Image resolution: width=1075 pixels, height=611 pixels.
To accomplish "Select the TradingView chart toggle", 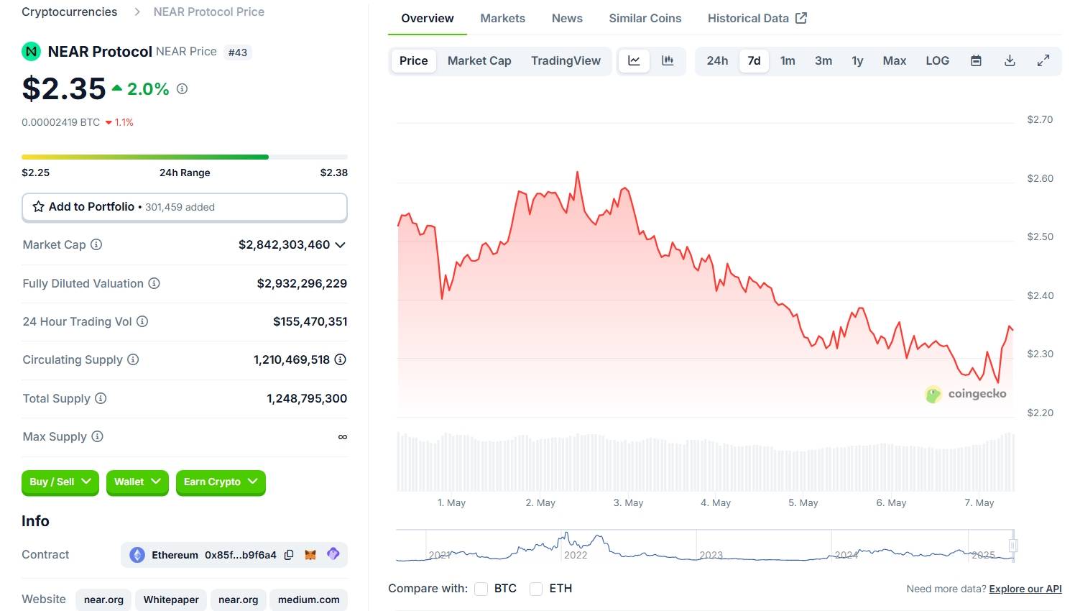I will click(x=566, y=61).
